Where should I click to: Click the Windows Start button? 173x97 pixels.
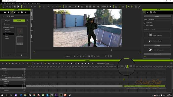click(x=2, y=95)
